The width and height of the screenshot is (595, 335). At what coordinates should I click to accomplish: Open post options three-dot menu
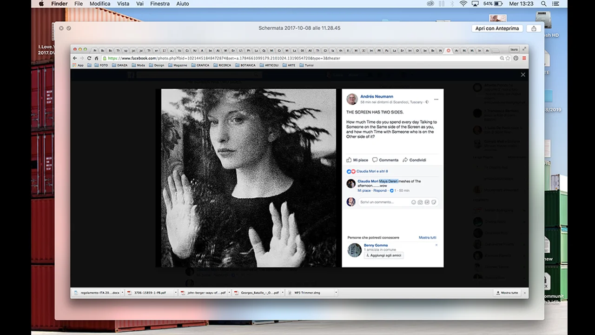(x=436, y=100)
